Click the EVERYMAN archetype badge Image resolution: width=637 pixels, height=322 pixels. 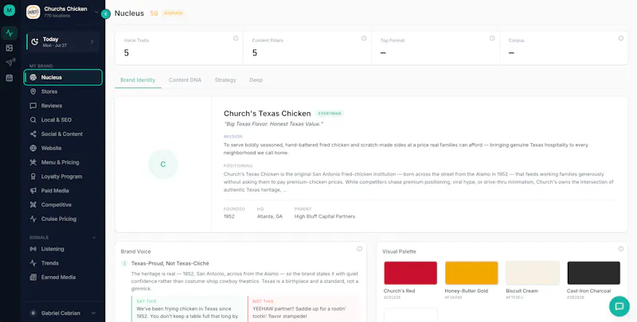[x=330, y=114]
